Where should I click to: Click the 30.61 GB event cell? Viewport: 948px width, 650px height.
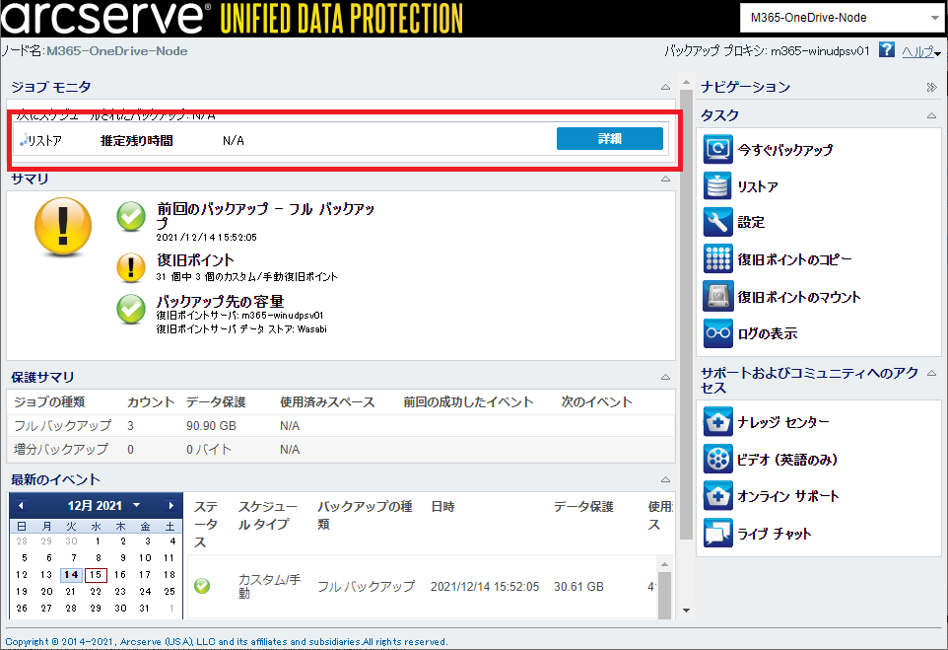[578, 587]
